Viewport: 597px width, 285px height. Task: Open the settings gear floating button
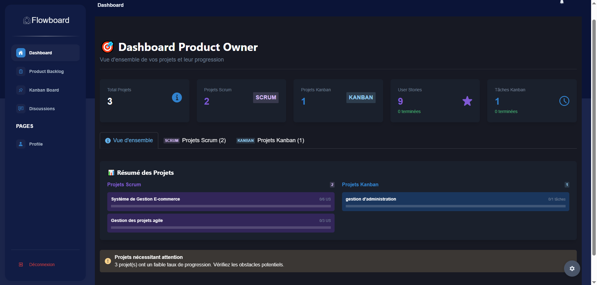[572, 269]
